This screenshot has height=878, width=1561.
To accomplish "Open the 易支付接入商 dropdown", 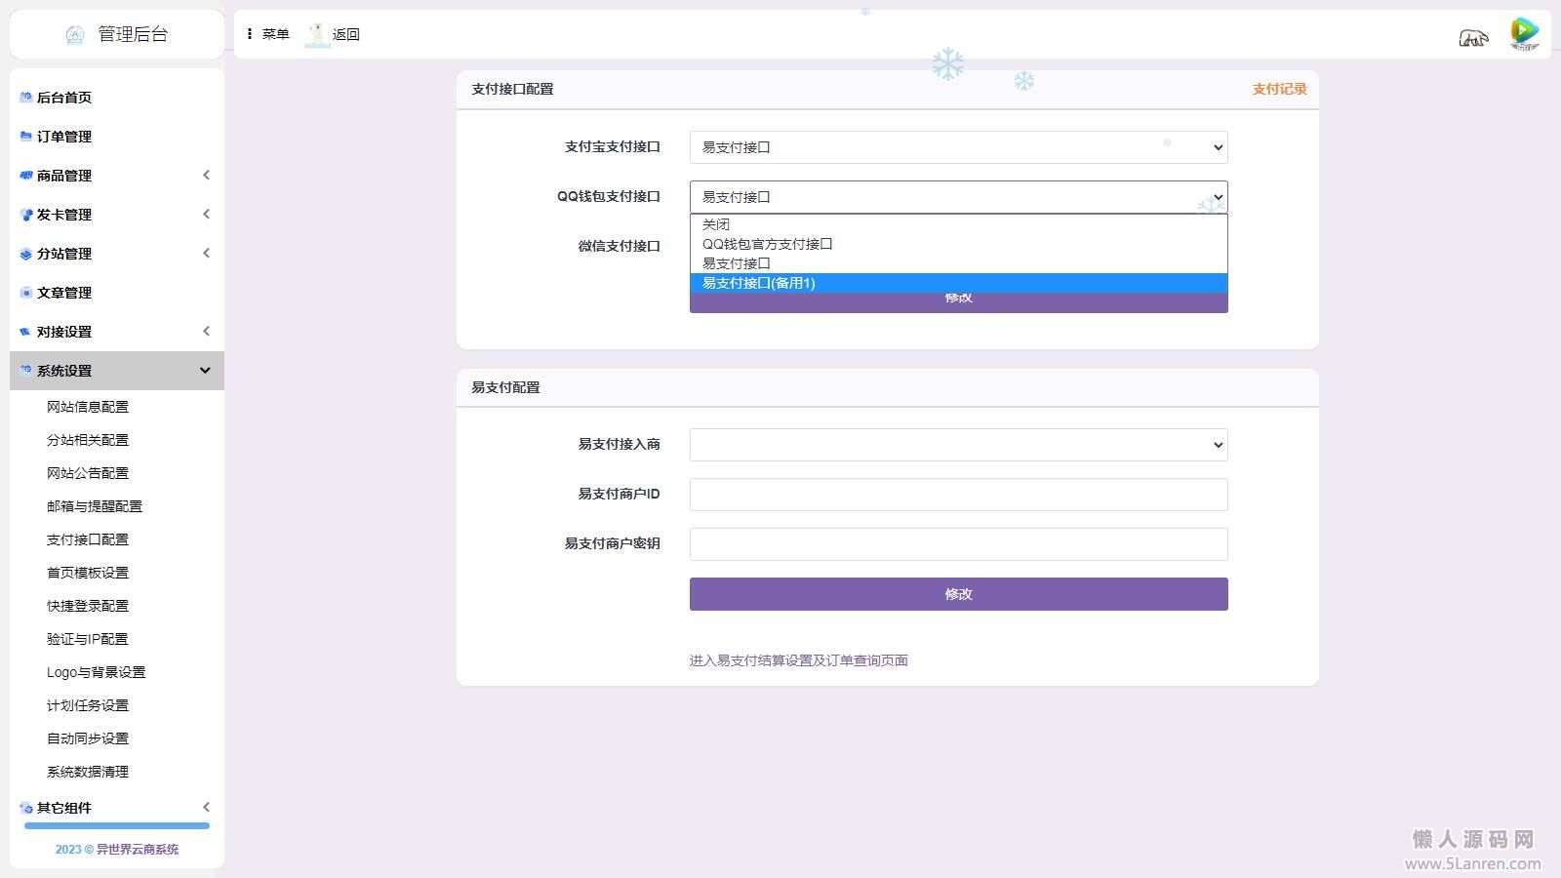I will point(958,445).
